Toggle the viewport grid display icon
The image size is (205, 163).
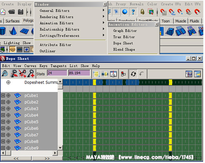(12, 49)
